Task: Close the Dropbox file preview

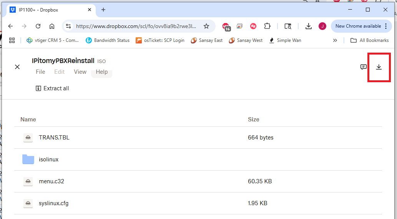Action: [x=17, y=67]
